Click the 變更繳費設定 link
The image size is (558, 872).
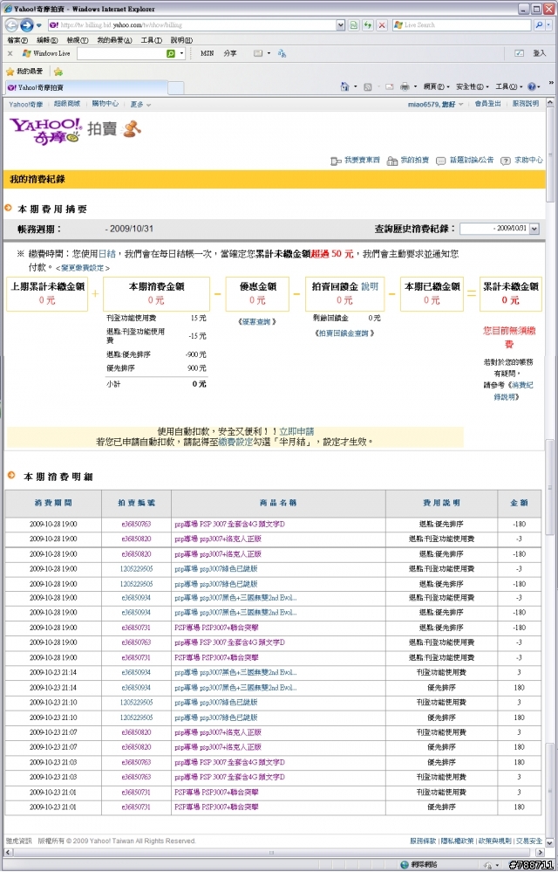(82, 268)
